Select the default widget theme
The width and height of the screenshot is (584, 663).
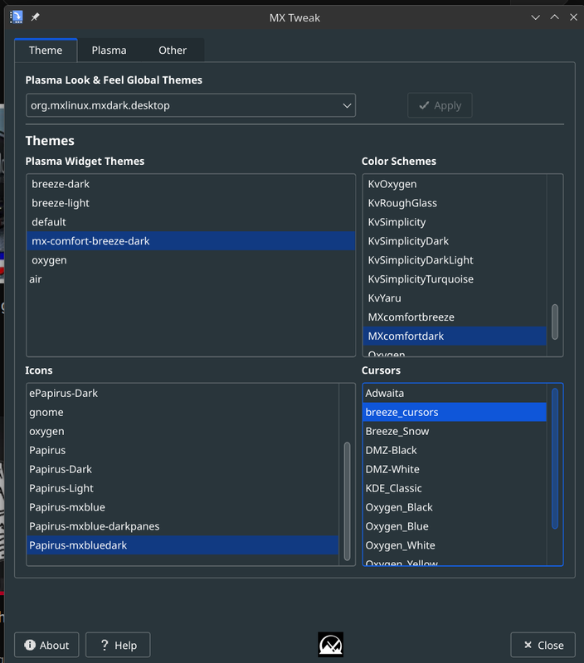pyautogui.click(x=191, y=222)
